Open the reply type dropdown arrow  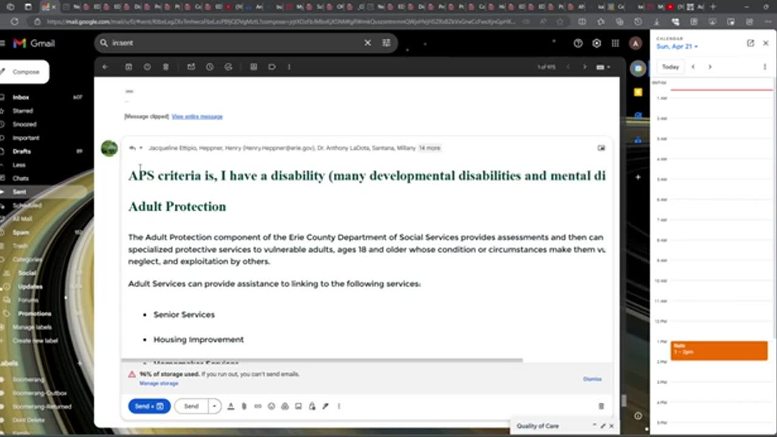point(141,147)
